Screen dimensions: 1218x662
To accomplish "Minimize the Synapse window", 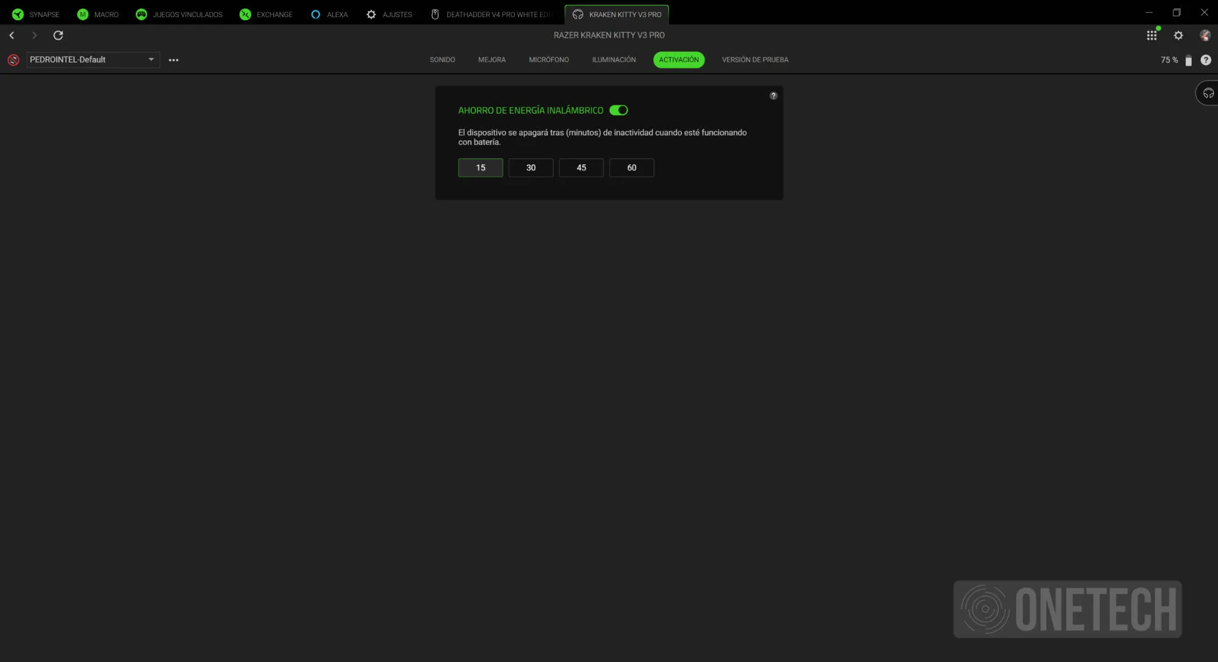I will point(1149,12).
